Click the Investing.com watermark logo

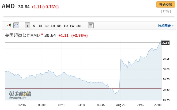[20, 96]
